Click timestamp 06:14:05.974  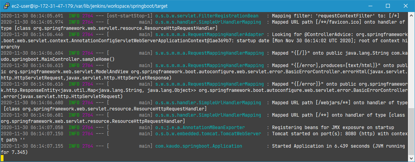(x=48, y=22)
